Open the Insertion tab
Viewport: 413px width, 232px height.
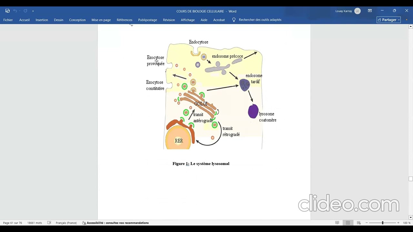point(42,20)
